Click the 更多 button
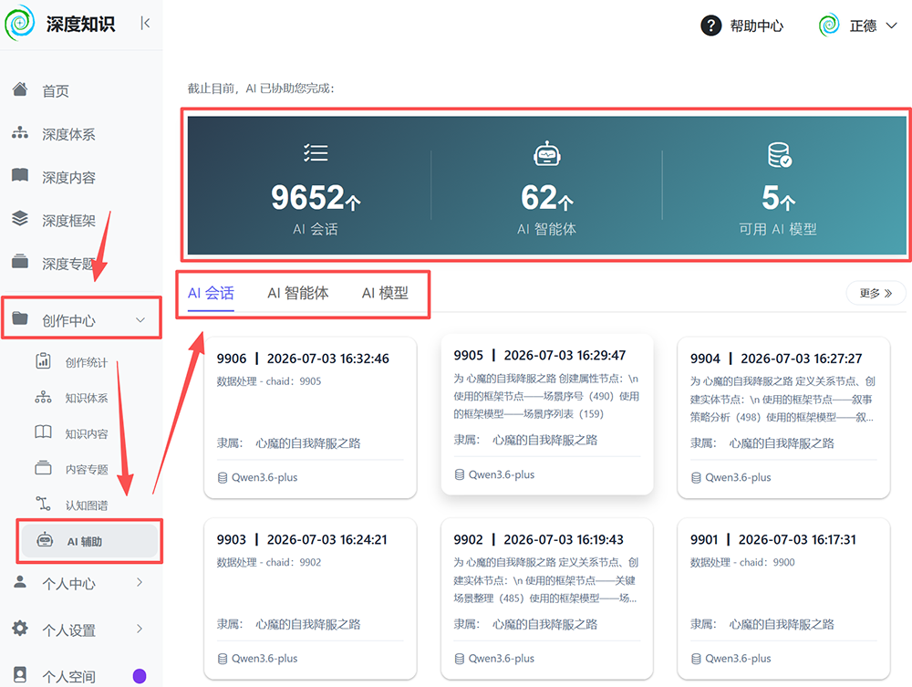This screenshot has height=687, width=912. click(x=876, y=293)
